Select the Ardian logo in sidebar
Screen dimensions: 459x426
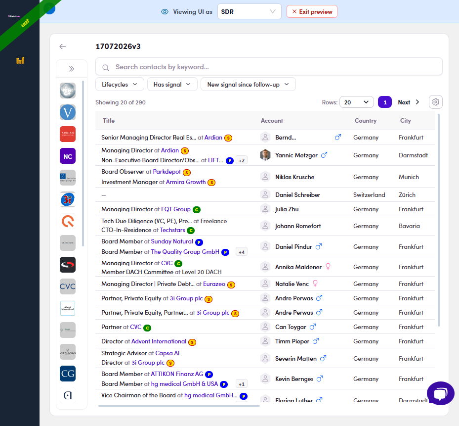[68, 134]
